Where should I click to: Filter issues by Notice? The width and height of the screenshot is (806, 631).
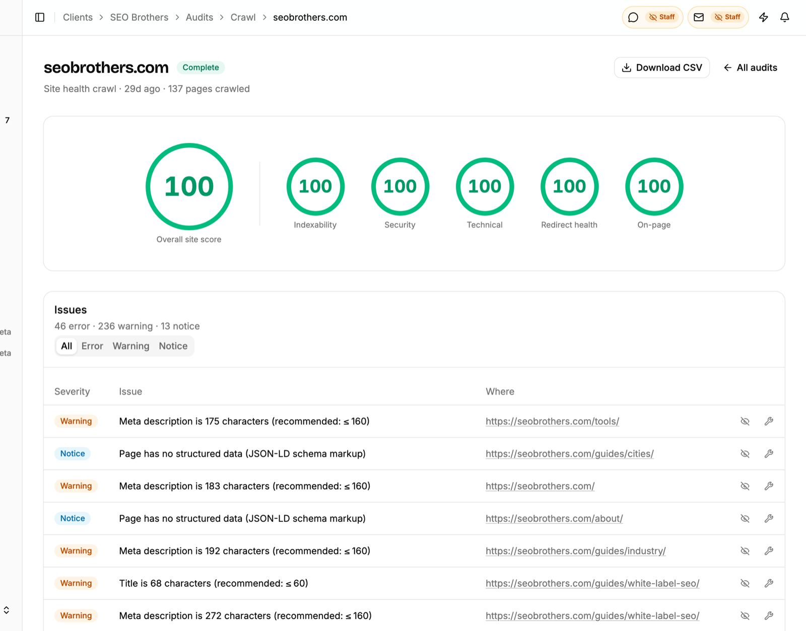tap(173, 346)
